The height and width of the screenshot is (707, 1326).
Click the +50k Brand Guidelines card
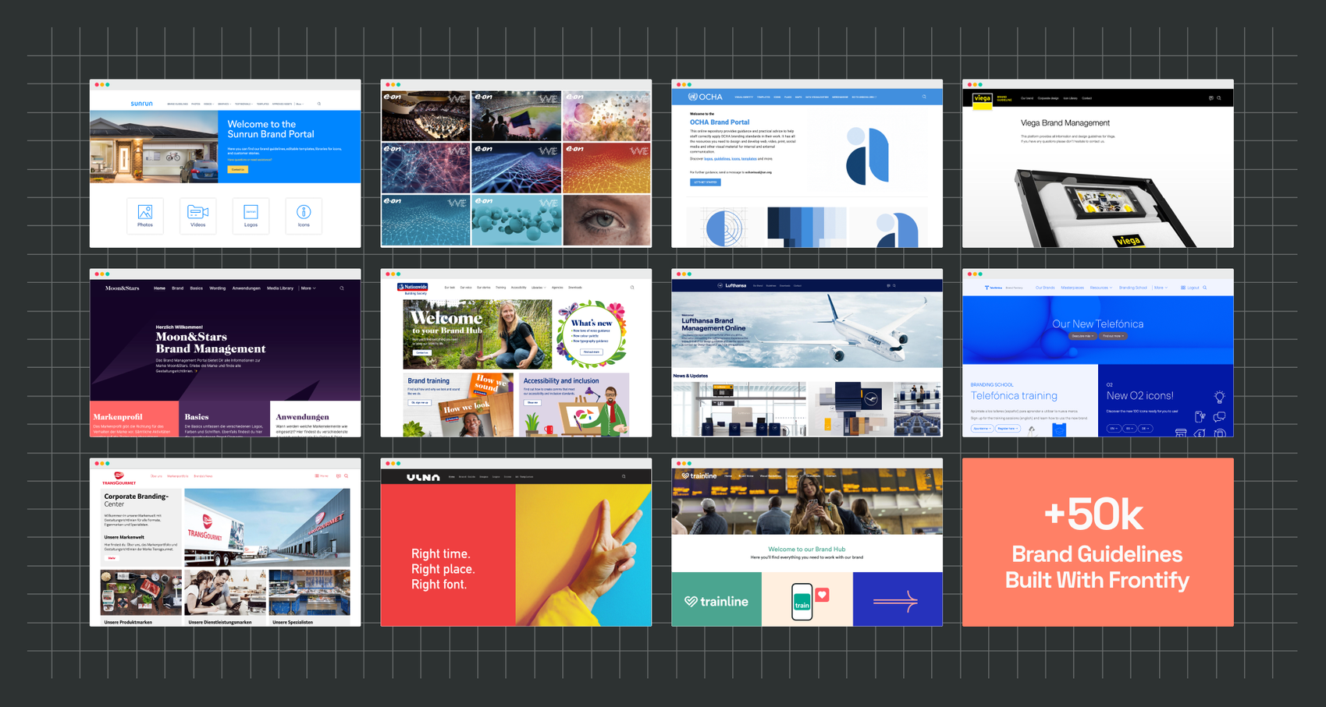[1097, 543]
